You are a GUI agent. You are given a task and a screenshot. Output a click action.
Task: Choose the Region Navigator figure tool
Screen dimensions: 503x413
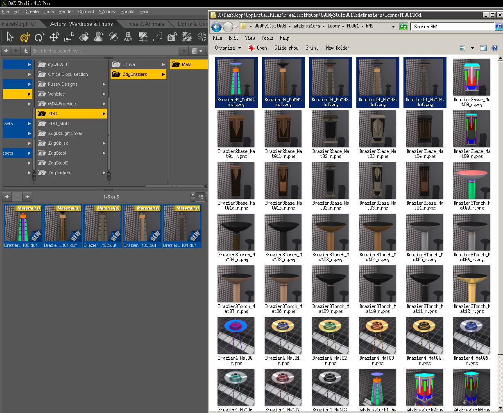tap(98, 37)
